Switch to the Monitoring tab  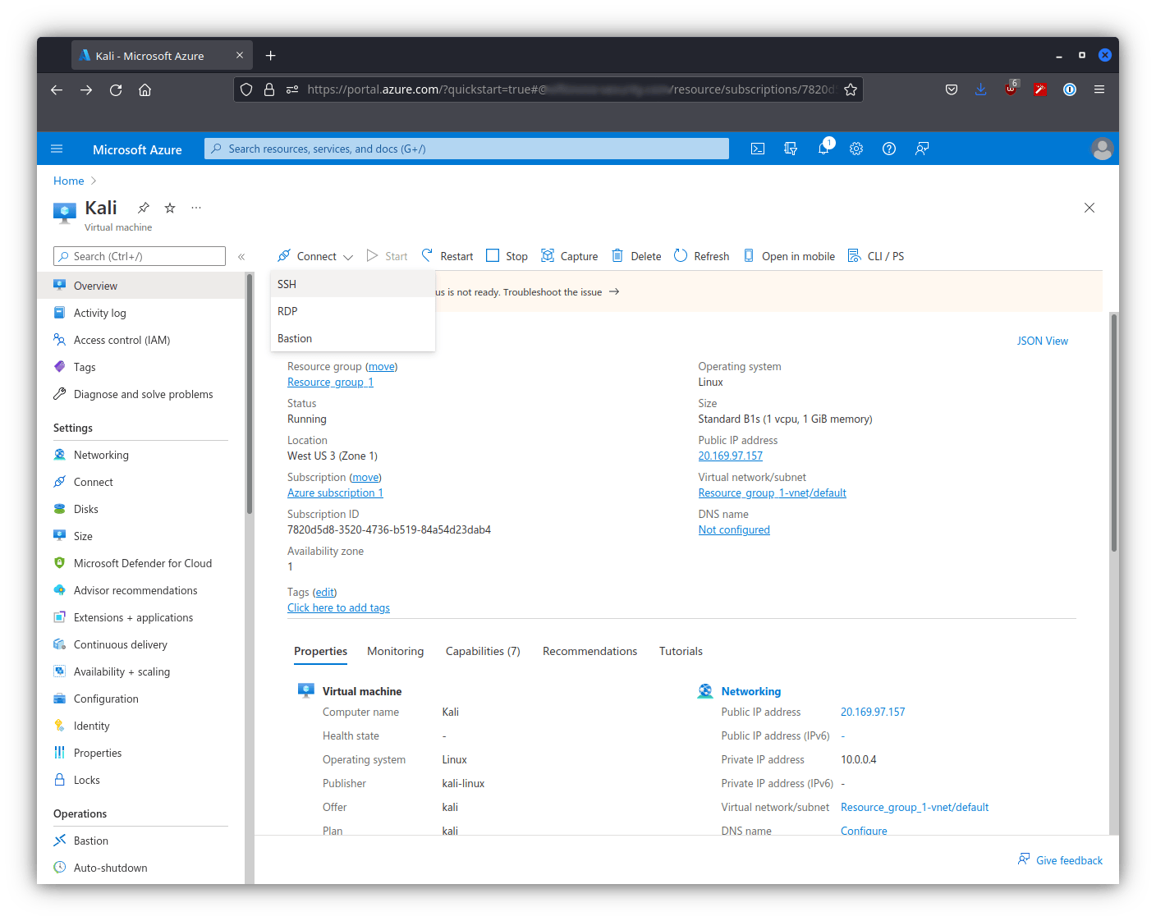coord(395,651)
